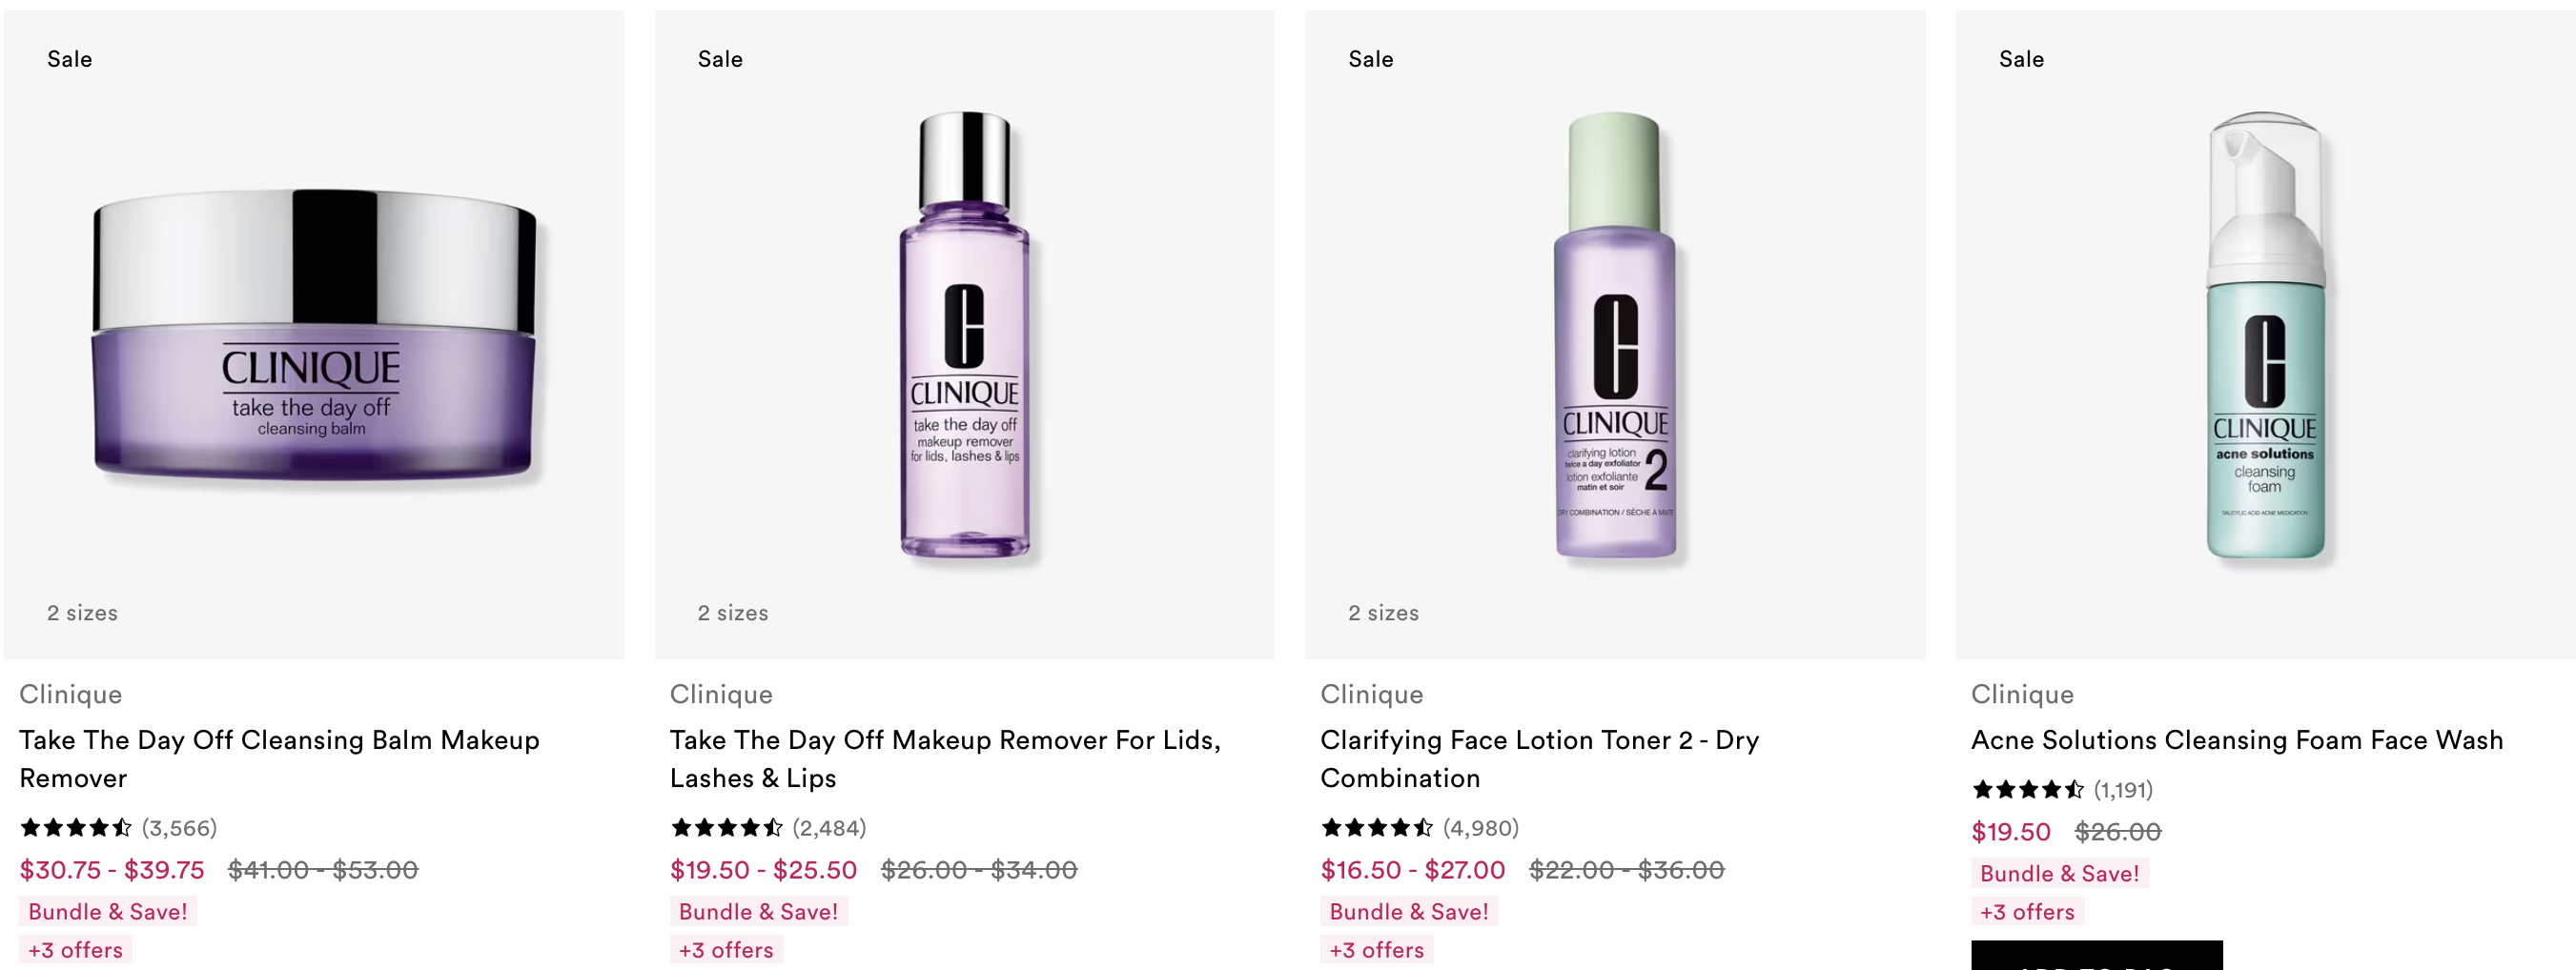Viewport: 2576px width, 970px height.
Task: Open the Acne Solutions cleansing foam image
Action: [2266, 334]
